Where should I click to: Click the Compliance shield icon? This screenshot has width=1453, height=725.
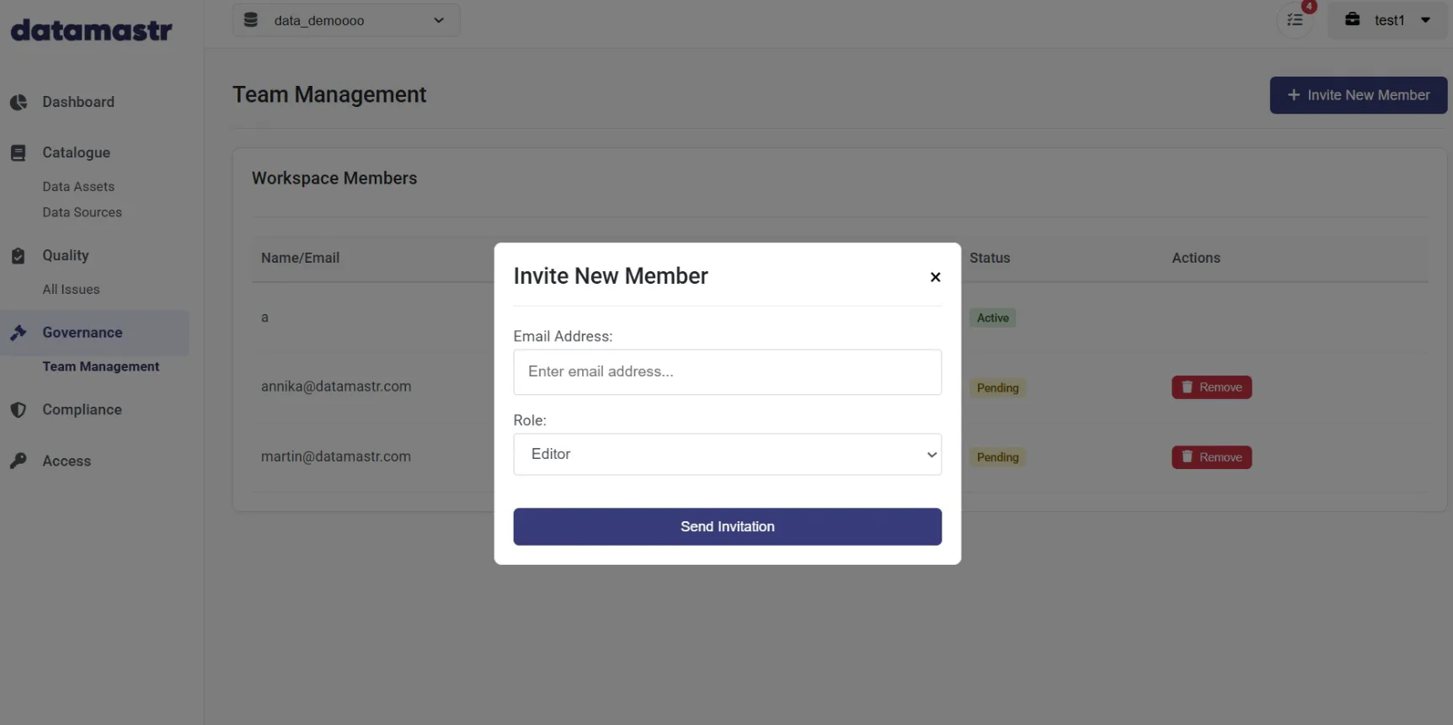(19, 410)
